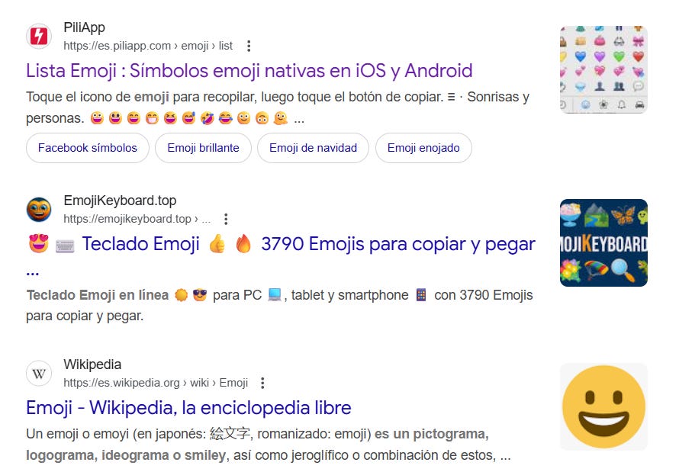
Task: Select the Facebook símbolos chip
Action: pos(88,148)
